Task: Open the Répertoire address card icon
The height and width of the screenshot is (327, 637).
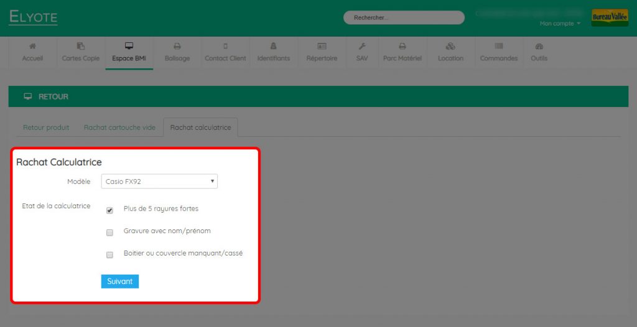Action: click(322, 46)
